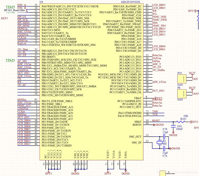Screen dimensions: 199x176
Task: Select the SPI_MOSI net label
Action: tap(23, 25)
